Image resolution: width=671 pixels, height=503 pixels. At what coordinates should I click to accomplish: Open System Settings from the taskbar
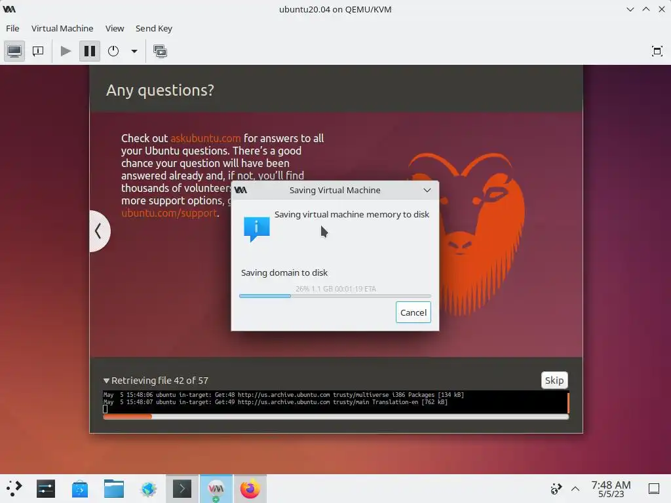click(46, 489)
